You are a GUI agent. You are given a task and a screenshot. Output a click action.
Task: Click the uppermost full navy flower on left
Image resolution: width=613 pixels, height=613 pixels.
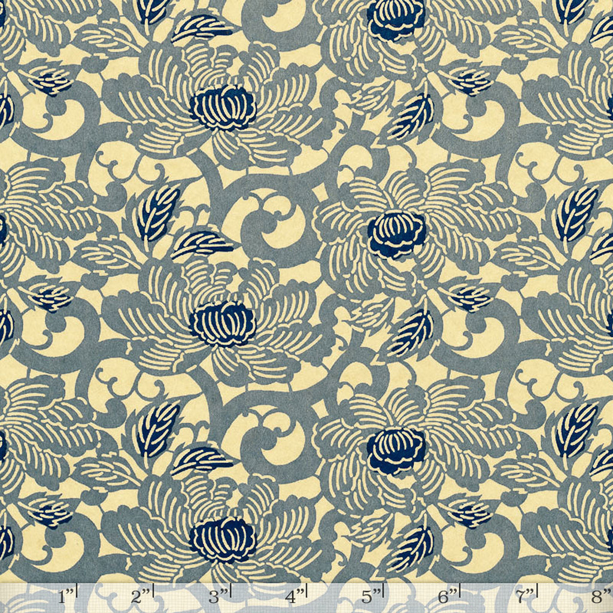223,108
